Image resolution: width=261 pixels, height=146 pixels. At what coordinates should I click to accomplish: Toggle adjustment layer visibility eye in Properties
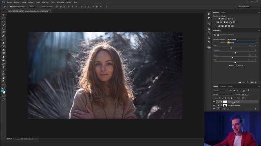point(252,82)
